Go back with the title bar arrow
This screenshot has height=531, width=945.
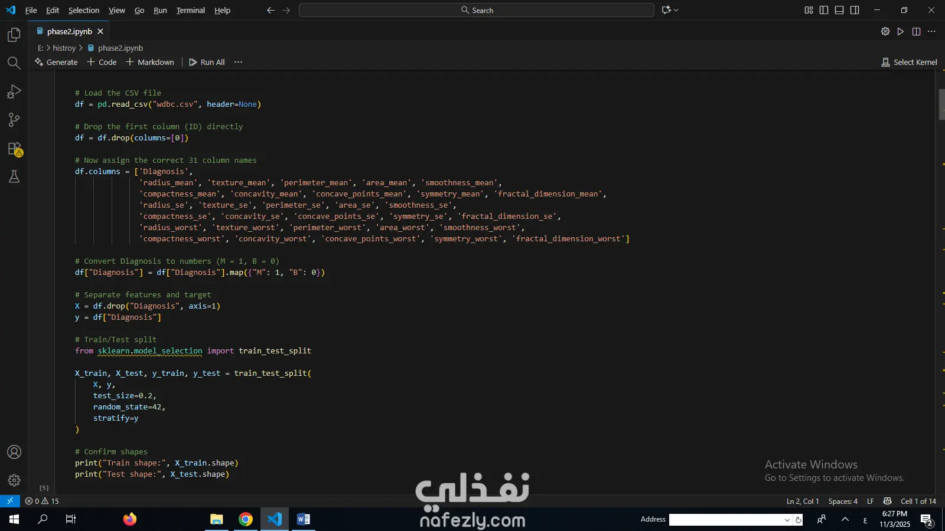271,10
